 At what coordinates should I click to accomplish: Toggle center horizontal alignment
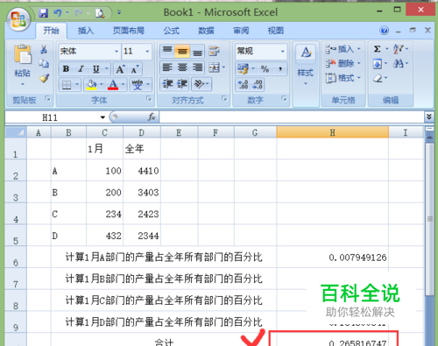pyautogui.click(x=182, y=67)
